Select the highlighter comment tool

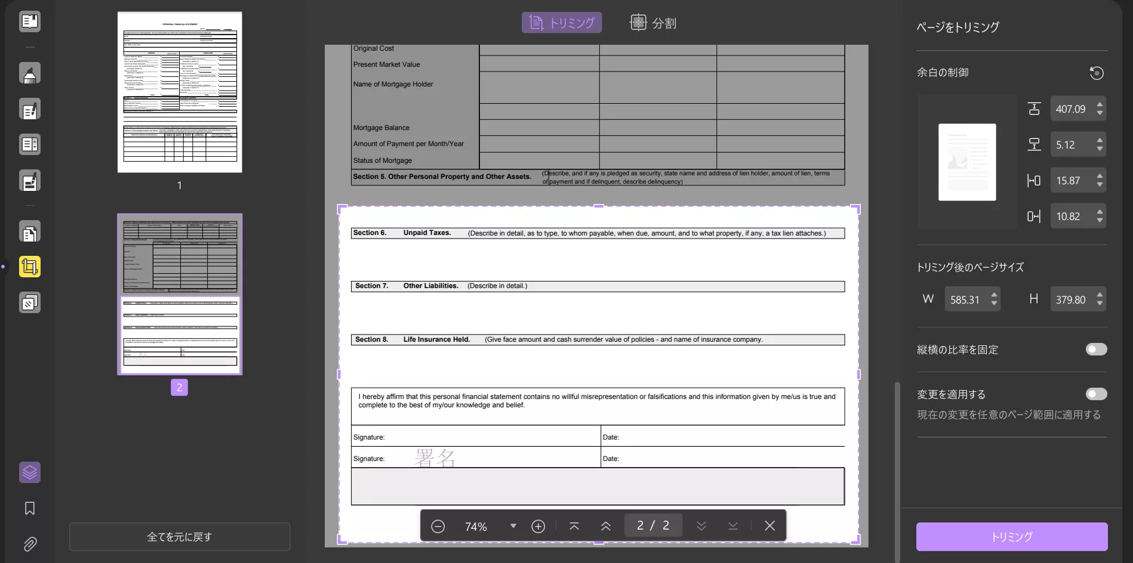[30, 73]
